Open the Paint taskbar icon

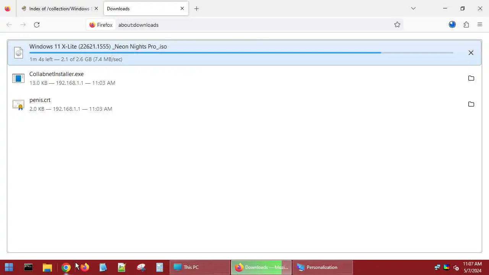coord(141,267)
